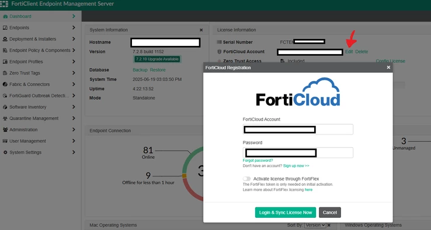Click the Standalone mode value
This screenshot has width=431, height=230.
pos(144,98)
